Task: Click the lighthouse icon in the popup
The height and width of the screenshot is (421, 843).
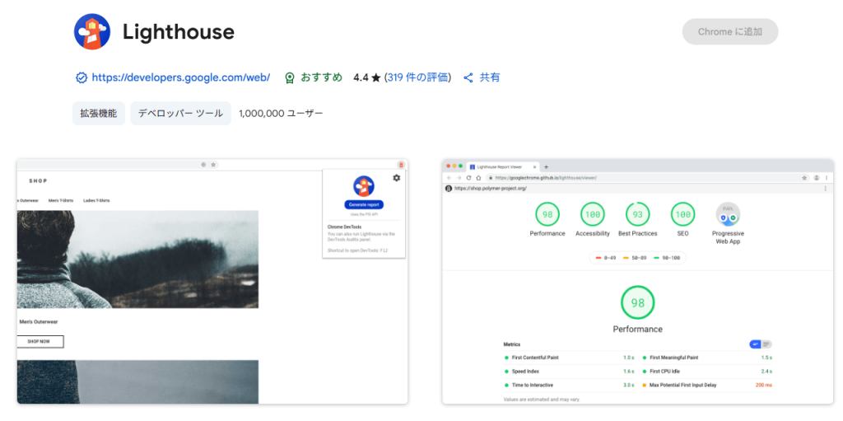Action: [364, 185]
